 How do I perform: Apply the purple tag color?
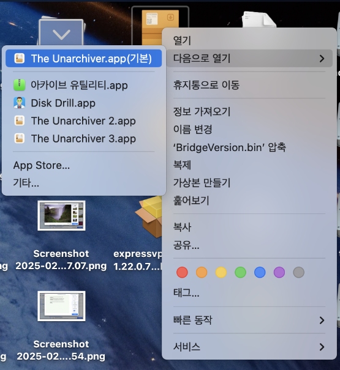(x=279, y=272)
